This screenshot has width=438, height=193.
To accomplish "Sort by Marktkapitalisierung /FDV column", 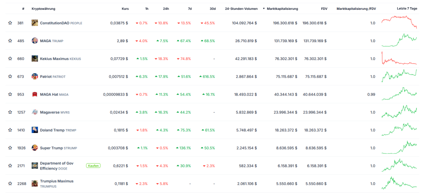I will click(356, 9).
